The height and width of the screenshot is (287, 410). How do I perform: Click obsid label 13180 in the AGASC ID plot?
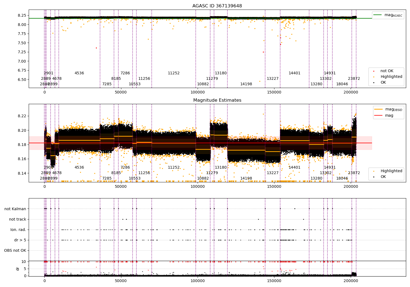point(221,73)
